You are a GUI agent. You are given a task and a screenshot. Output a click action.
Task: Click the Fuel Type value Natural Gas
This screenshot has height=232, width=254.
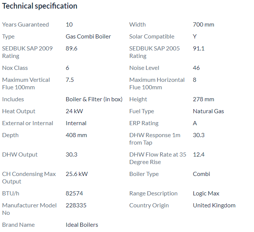pos(208,111)
